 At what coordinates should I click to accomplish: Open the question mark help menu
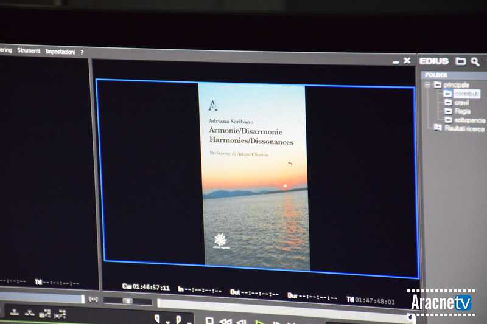(82, 52)
